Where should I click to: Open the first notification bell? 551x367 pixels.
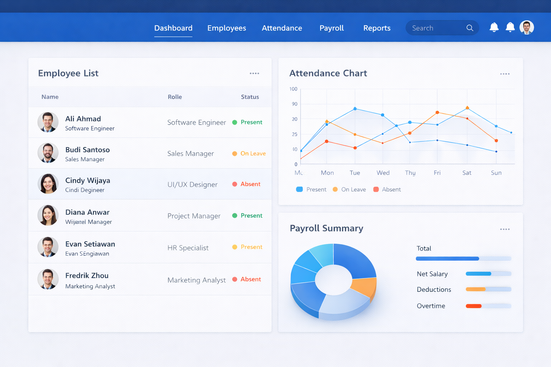(494, 27)
